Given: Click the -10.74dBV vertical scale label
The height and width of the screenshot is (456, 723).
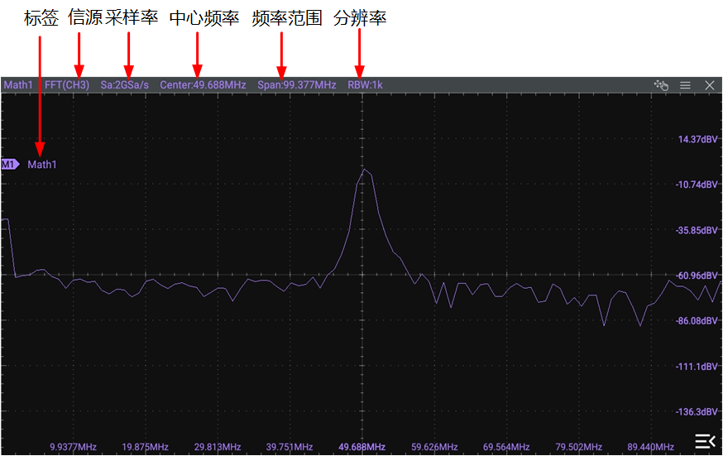Looking at the screenshot, I should 697,185.
